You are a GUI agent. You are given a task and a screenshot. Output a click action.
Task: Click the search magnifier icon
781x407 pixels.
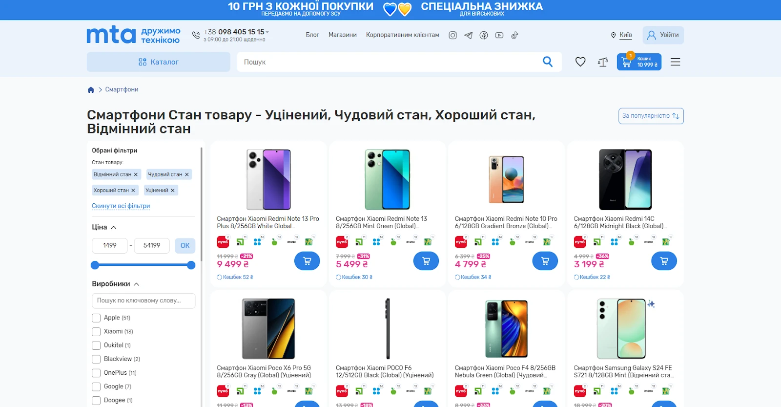coord(548,62)
